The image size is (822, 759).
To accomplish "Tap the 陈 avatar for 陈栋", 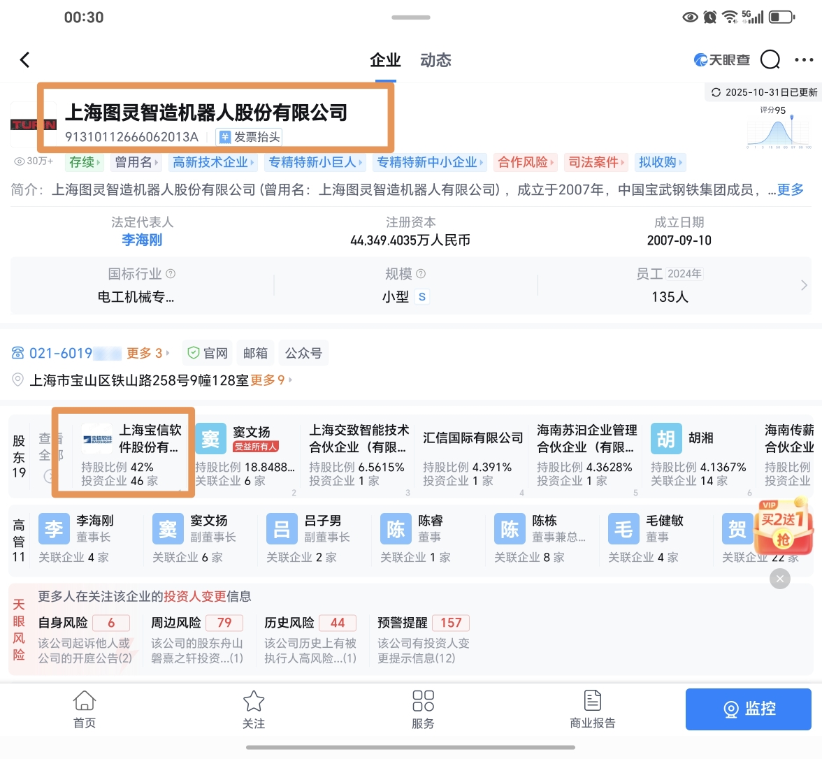I will point(510,529).
